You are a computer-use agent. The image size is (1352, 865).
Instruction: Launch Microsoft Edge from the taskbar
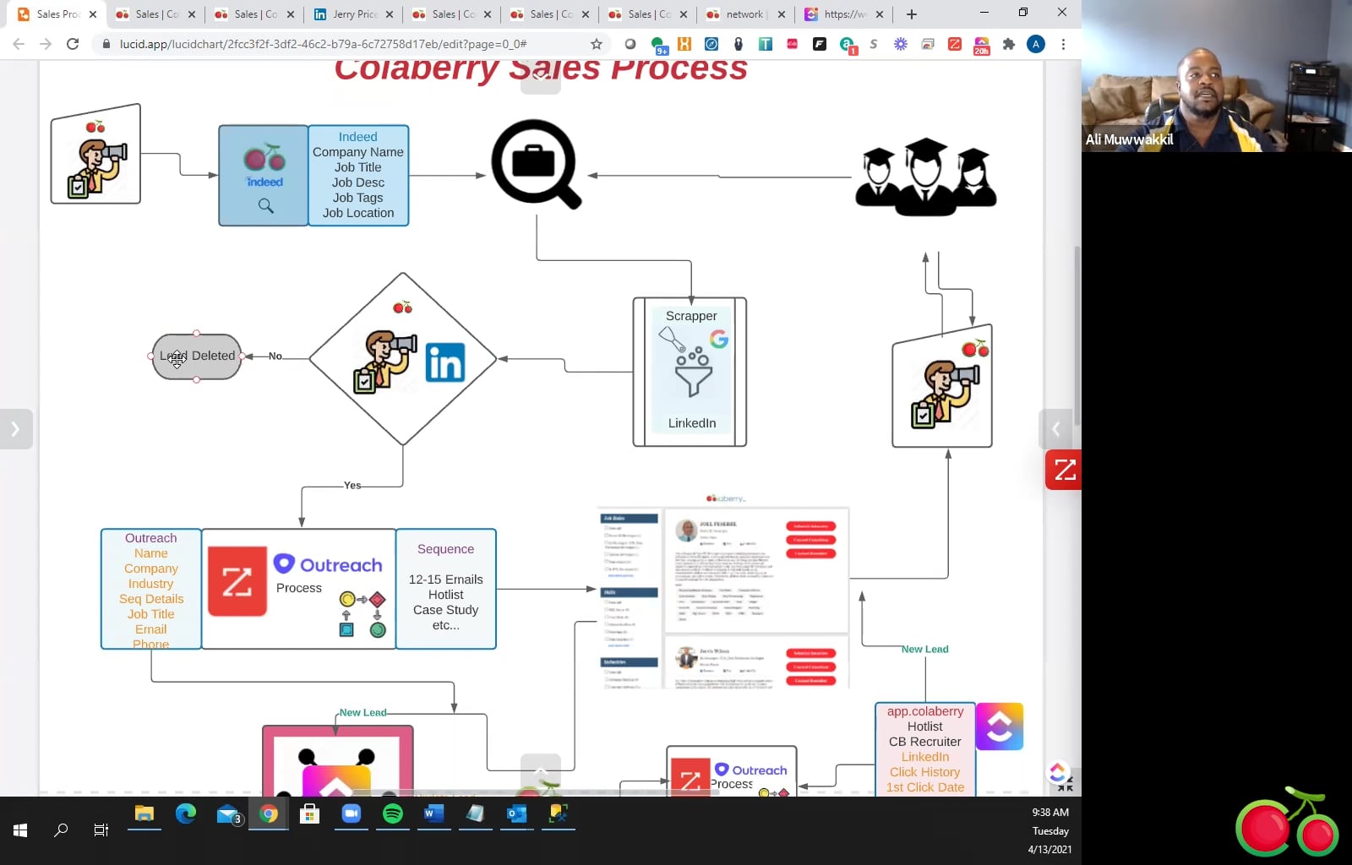(186, 814)
